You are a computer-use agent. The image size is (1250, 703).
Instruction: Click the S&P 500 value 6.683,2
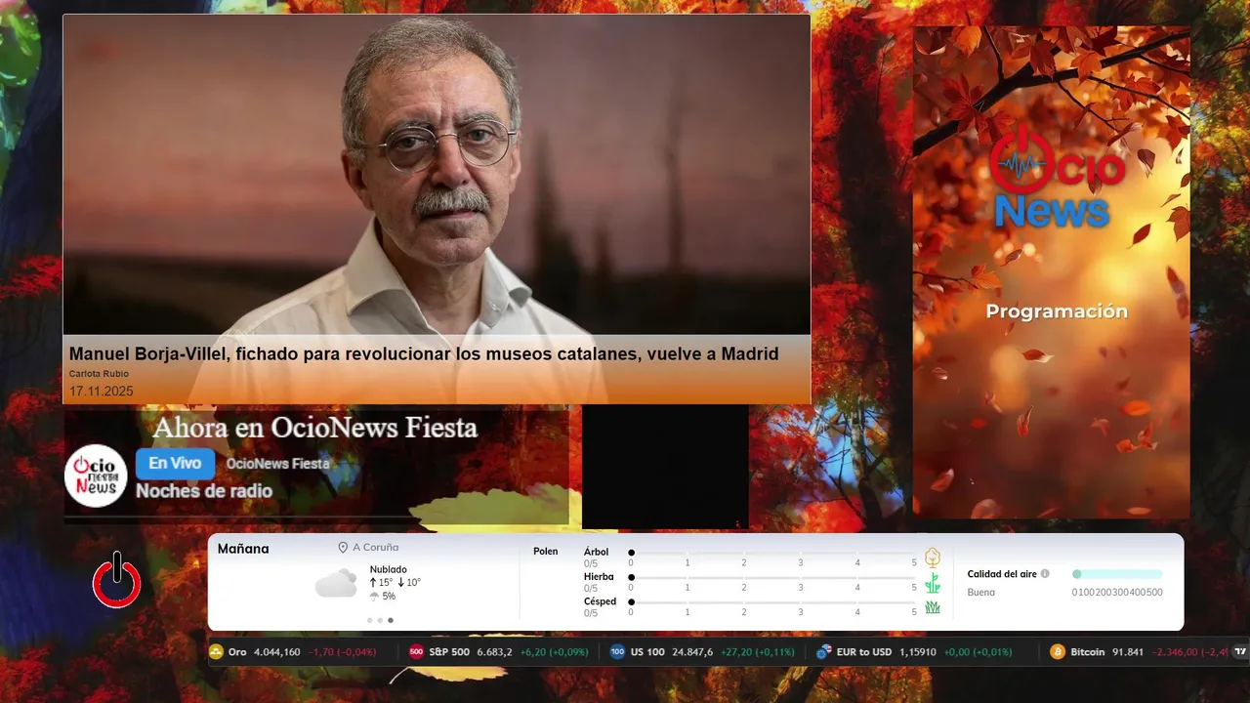494,652
